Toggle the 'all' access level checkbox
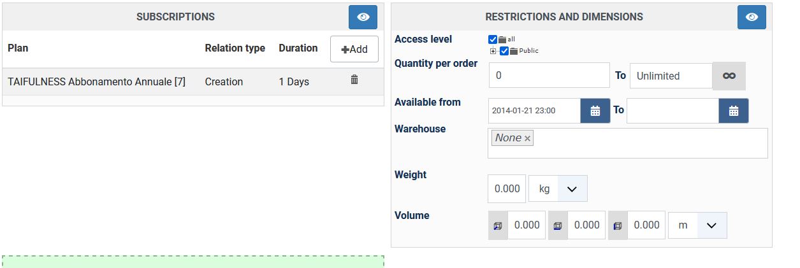Viewport: 800px width, 268px height. (x=493, y=39)
